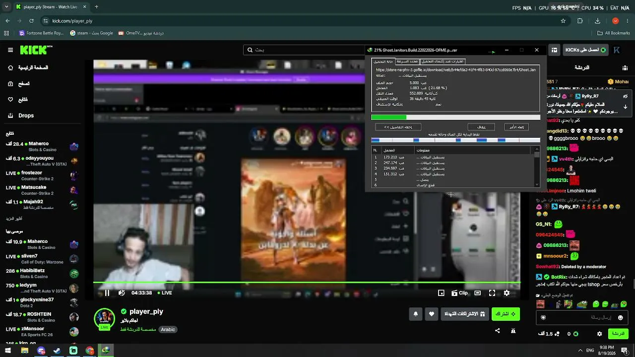
Task: Click the Arabic Hide details button
Action: 398,127
